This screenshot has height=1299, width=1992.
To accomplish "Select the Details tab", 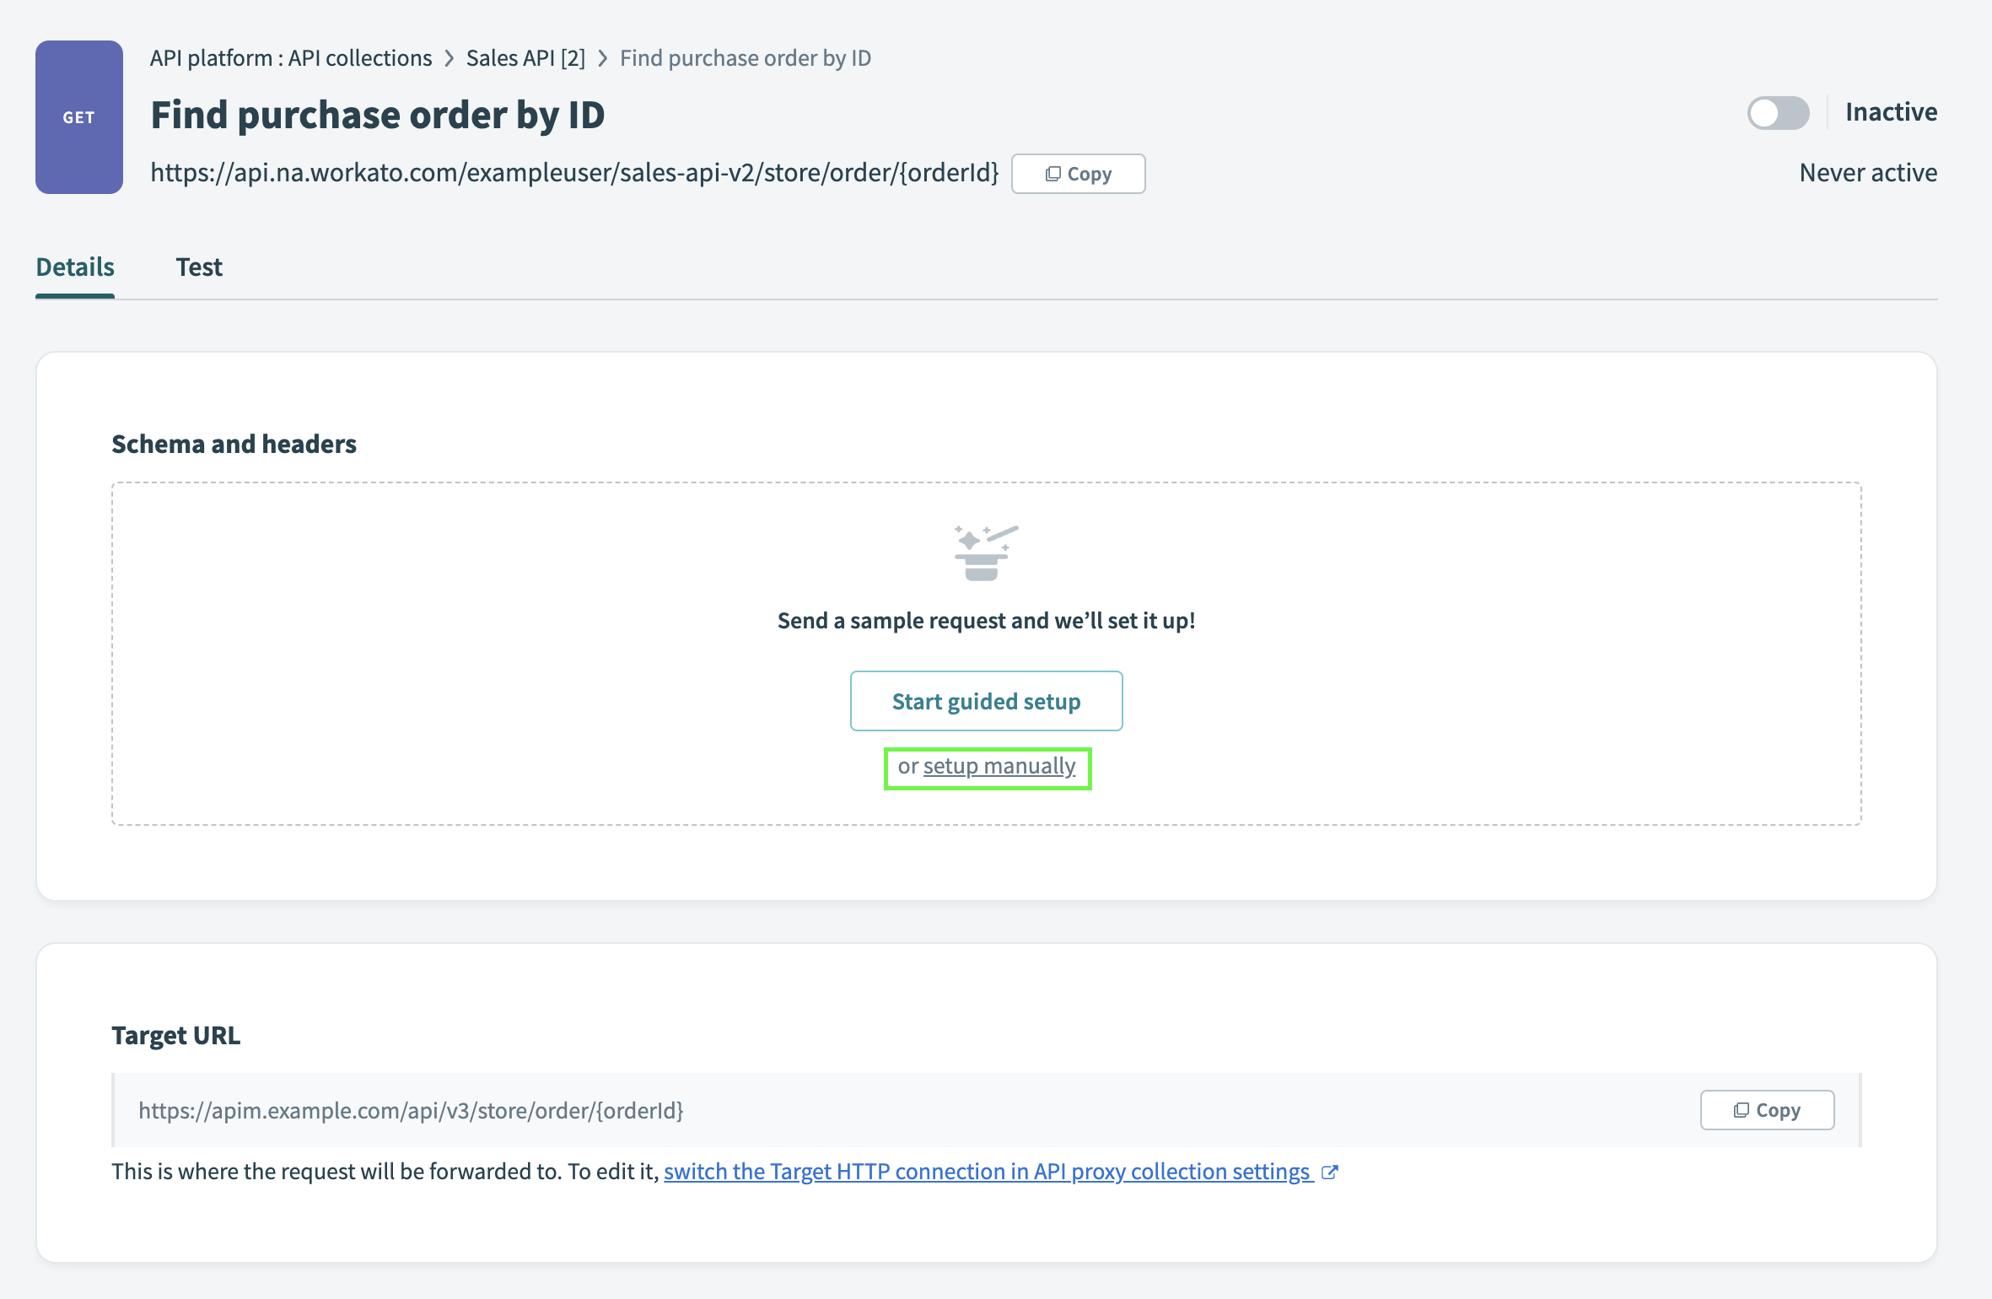I will pos(75,267).
